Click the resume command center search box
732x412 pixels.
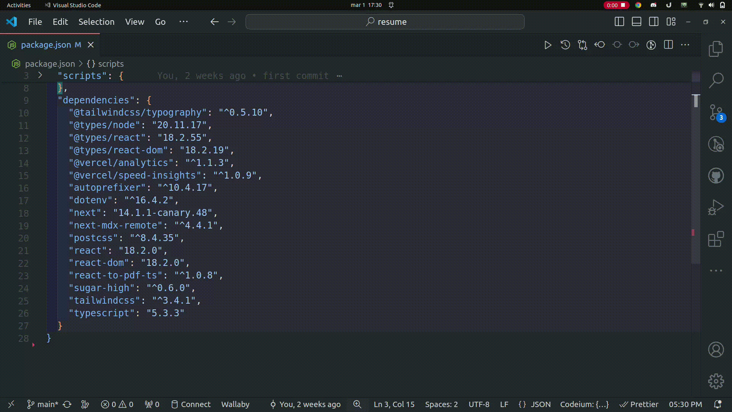tap(385, 22)
